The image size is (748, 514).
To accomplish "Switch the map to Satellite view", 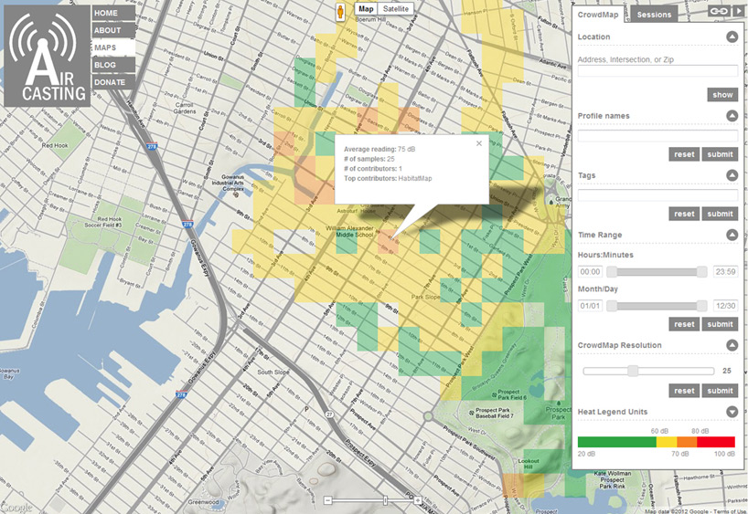I will (395, 9).
